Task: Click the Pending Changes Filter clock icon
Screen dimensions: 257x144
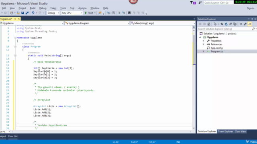Action: (215, 24)
